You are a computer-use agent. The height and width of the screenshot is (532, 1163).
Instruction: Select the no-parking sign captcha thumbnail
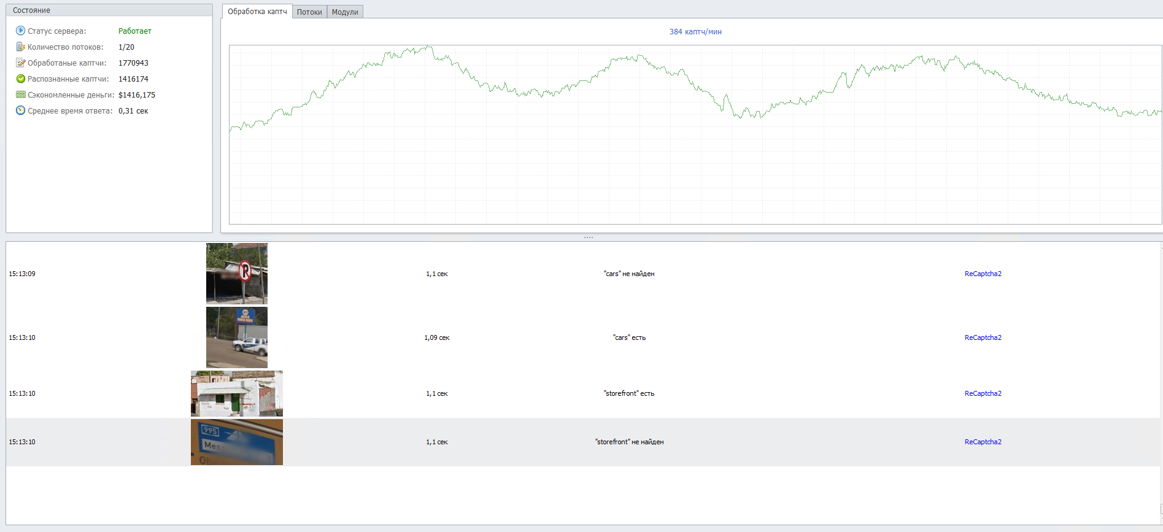(237, 274)
